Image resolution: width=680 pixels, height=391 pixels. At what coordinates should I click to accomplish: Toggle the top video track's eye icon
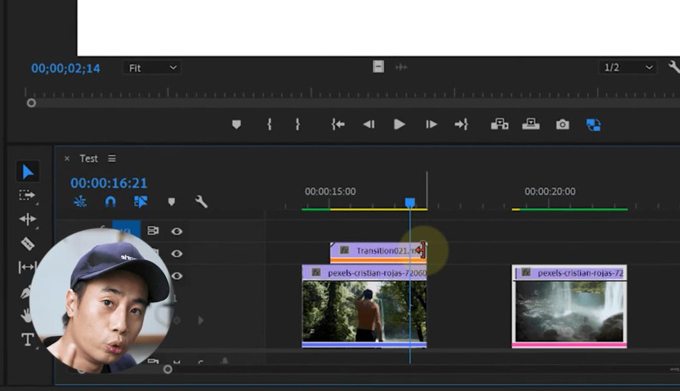pyautogui.click(x=177, y=231)
